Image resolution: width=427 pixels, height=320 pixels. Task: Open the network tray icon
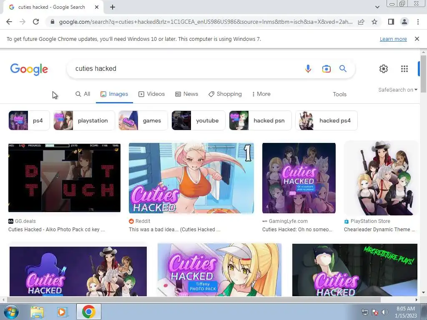[364, 312]
